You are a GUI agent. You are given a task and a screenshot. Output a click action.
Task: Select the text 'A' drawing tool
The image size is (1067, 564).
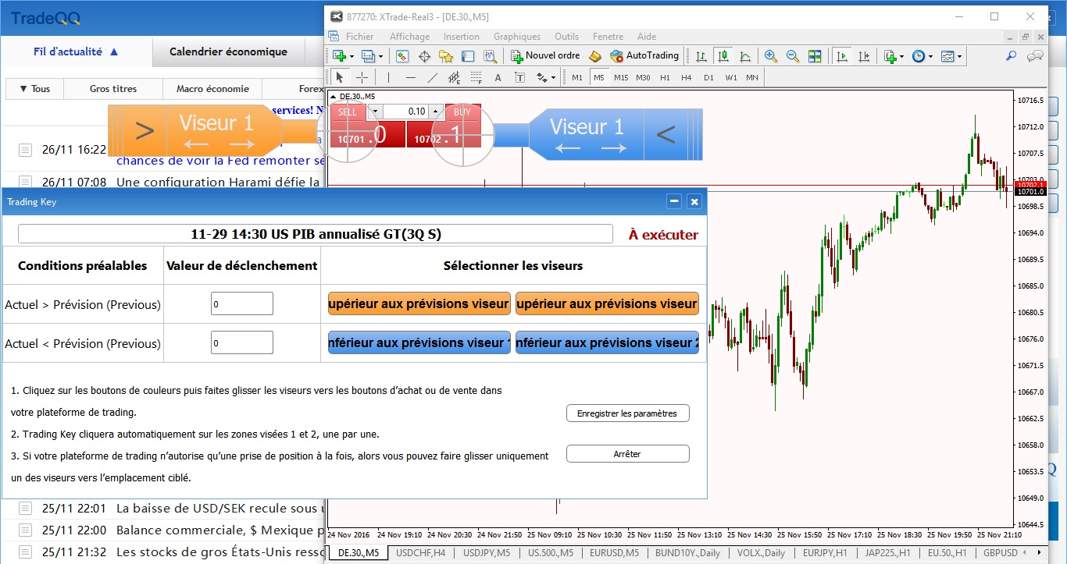coord(498,77)
